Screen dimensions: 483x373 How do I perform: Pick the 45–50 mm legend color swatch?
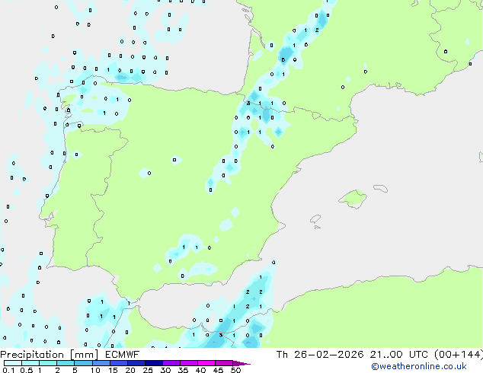click(224, 363)
